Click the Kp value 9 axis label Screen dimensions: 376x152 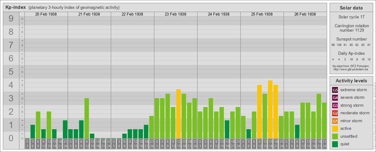[11, 19]
